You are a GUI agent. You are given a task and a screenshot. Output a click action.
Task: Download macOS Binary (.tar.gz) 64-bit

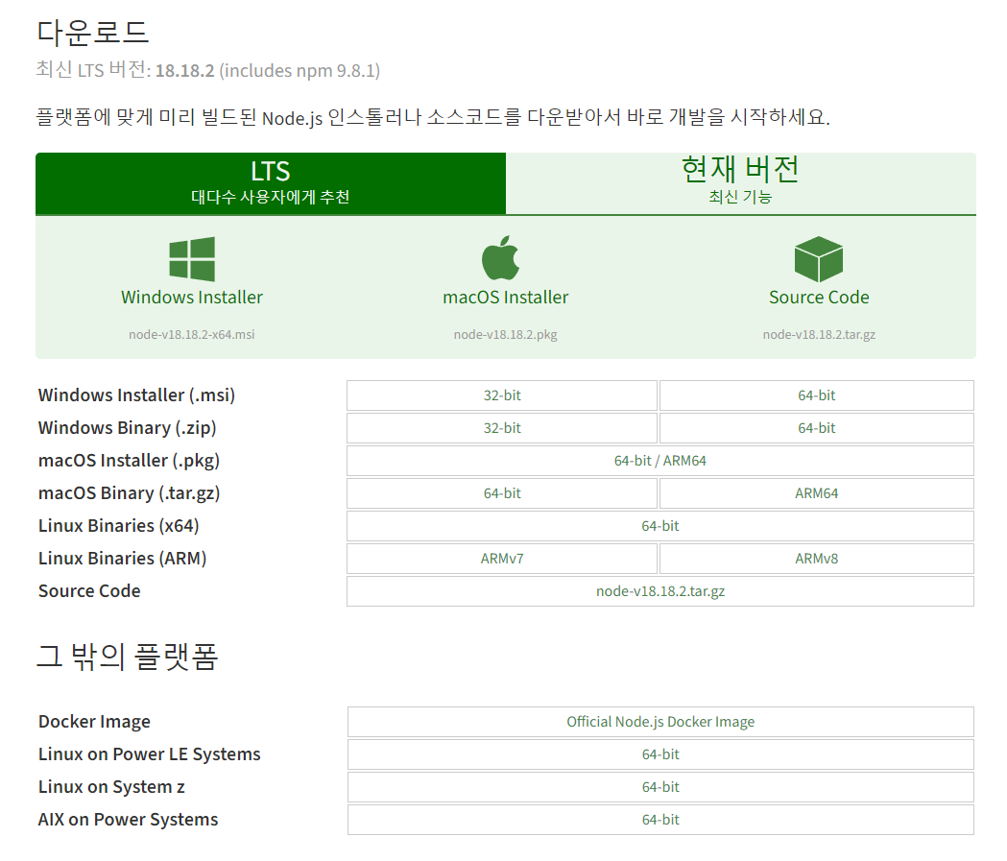(x=502, y=493)
